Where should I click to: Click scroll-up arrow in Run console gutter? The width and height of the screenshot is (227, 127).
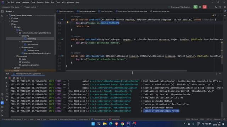(x=7, y=83)
